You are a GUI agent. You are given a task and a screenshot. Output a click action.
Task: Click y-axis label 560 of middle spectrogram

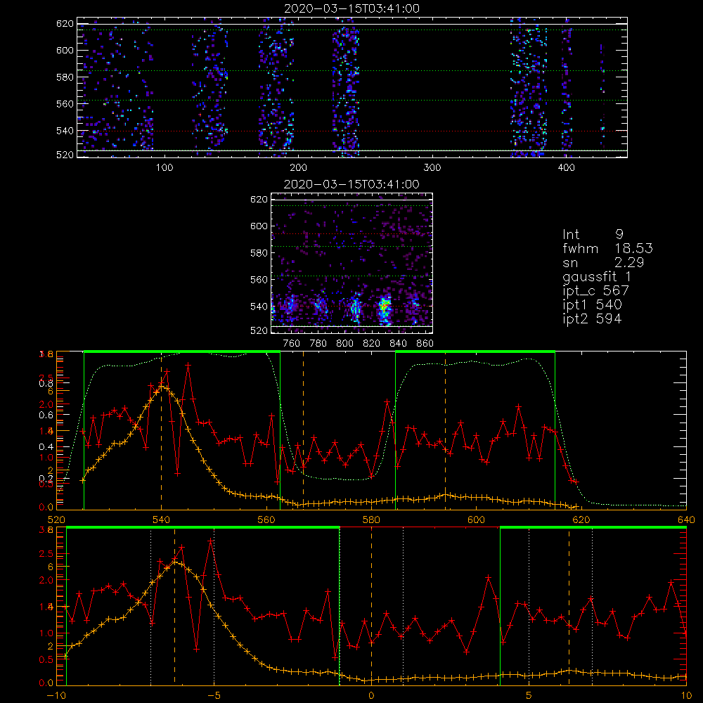(x=259, y=280)
